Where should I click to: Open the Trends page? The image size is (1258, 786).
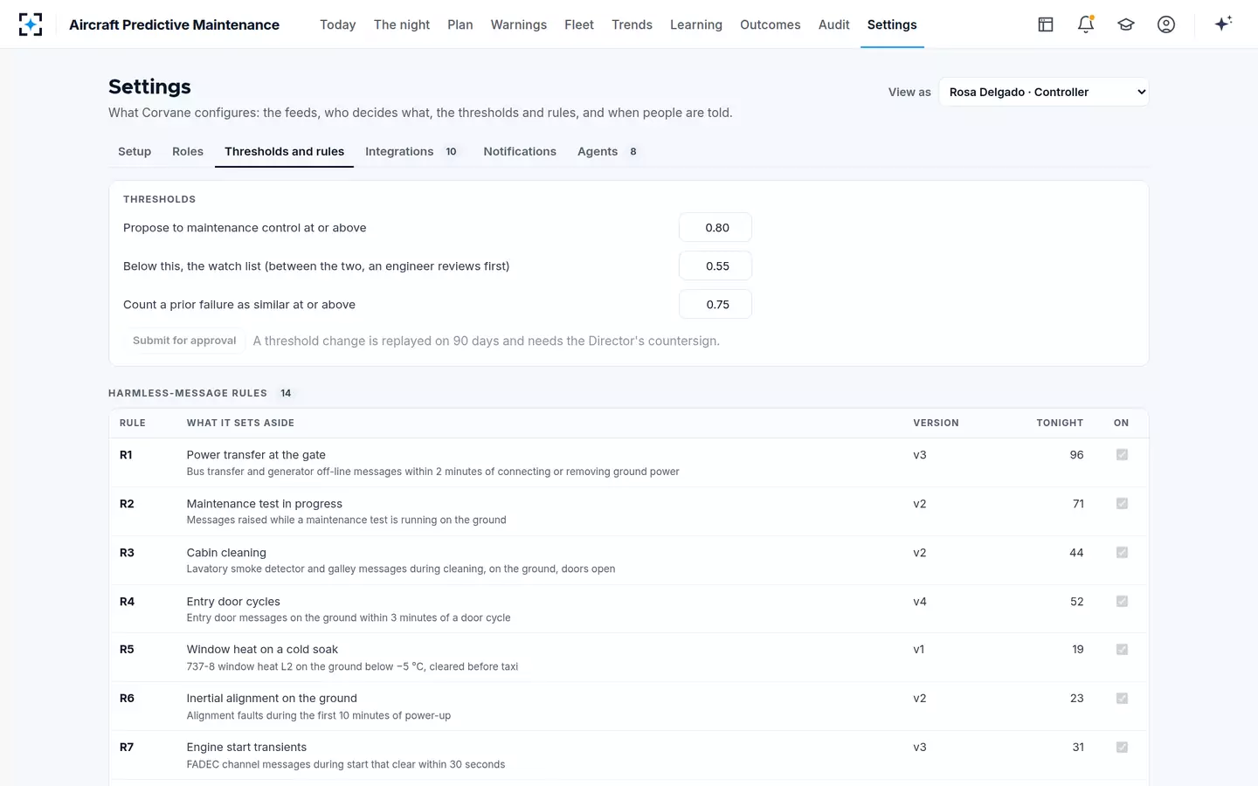[632, 24]
